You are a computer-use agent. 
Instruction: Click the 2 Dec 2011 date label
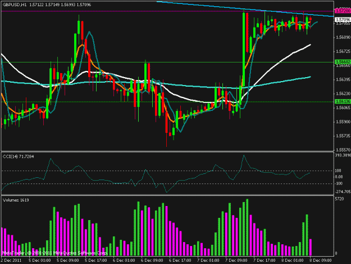[11, 261]
